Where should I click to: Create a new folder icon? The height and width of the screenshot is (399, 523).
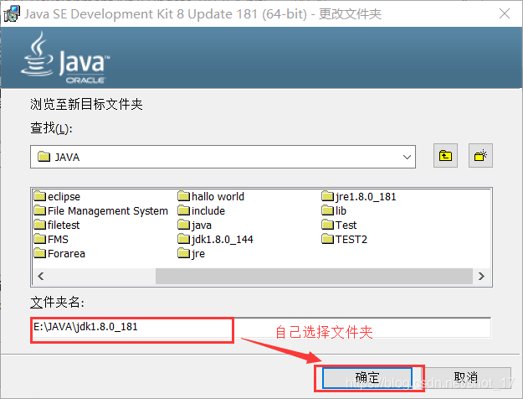tap(480, 156)
